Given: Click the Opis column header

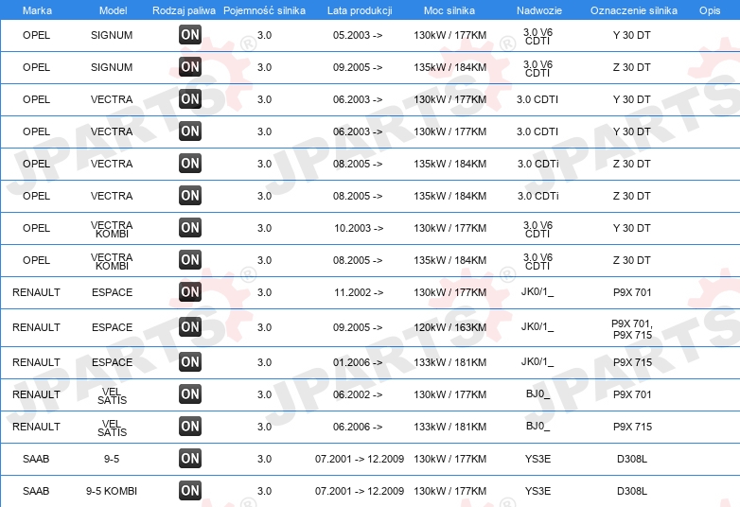Looking at the screenshot, I should [x=710, y=10].
